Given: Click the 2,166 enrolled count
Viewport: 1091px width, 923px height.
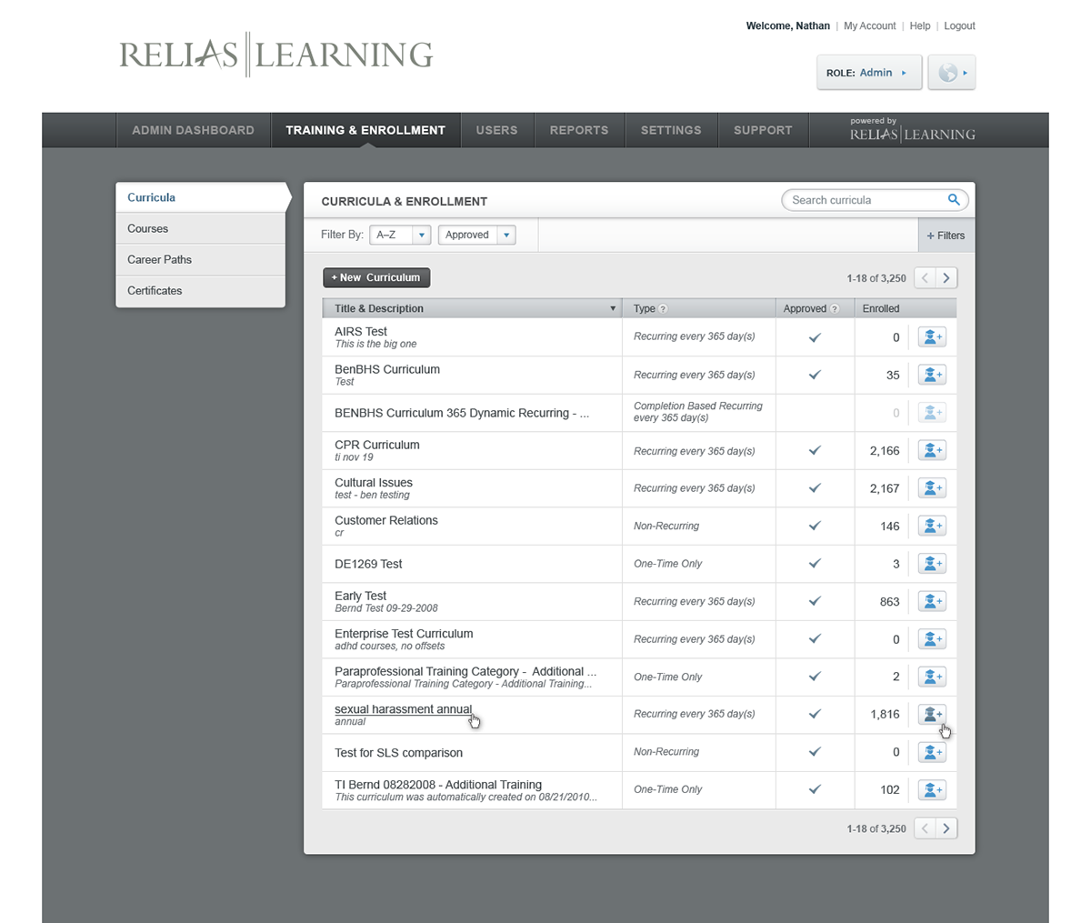Looking at the screenshot, I should [885, 450].
